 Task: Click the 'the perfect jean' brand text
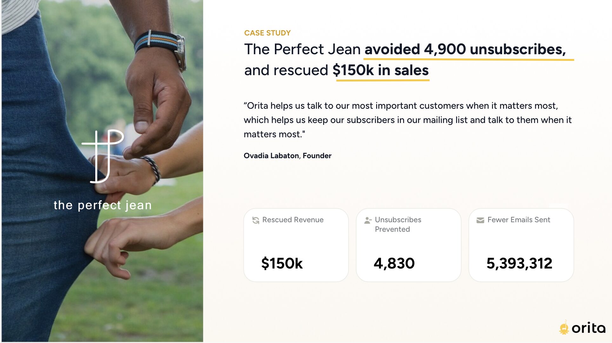click(103, 205)
